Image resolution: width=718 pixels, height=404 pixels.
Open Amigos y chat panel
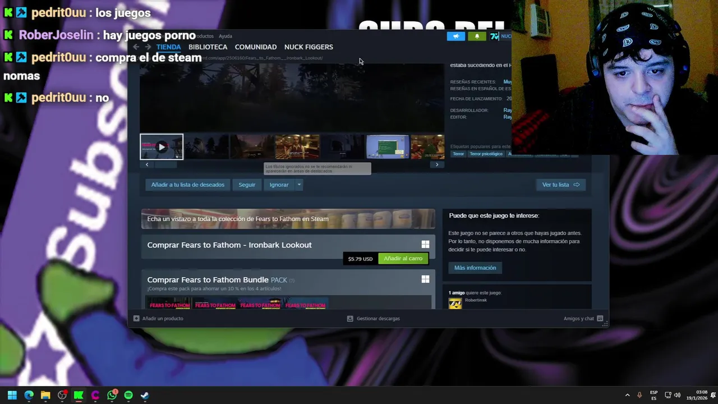coord(583,318)
